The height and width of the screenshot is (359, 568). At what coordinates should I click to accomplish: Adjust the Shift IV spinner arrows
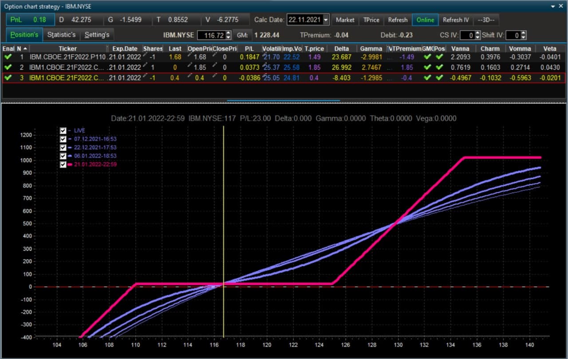pos(524,35)
